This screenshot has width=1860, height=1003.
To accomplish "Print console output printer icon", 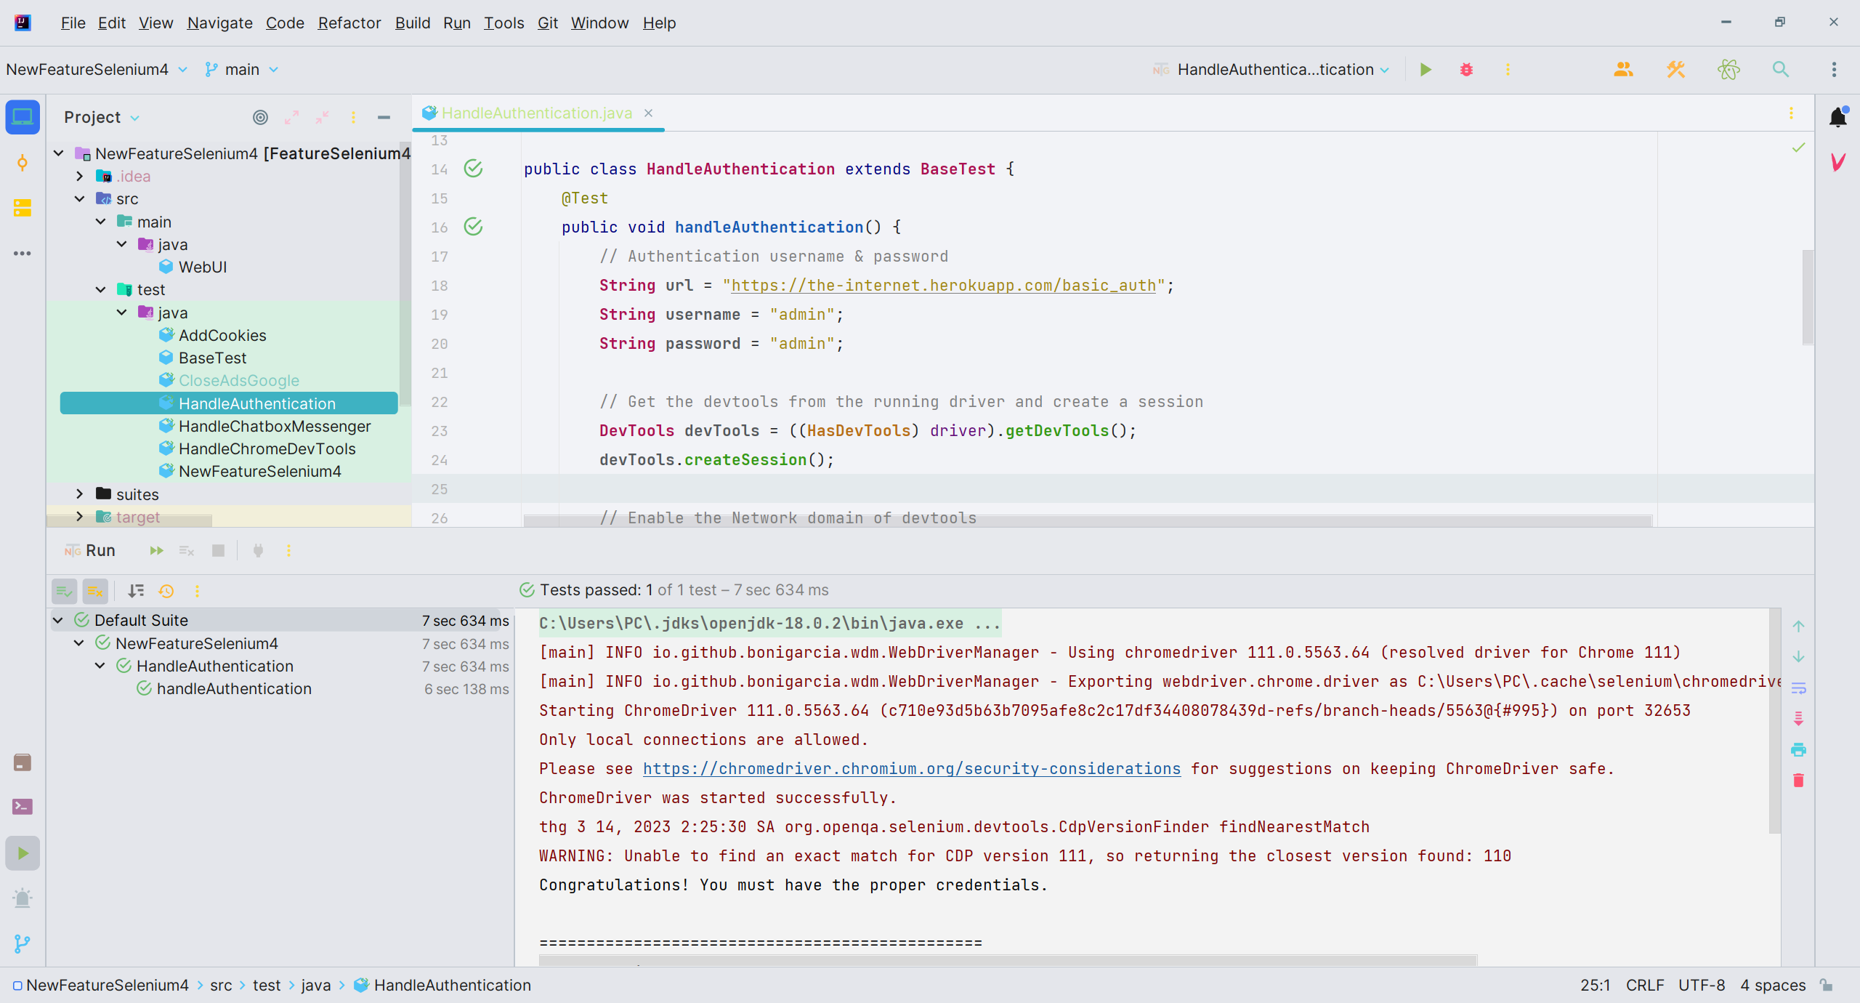I will click(x=1798, y=749).
